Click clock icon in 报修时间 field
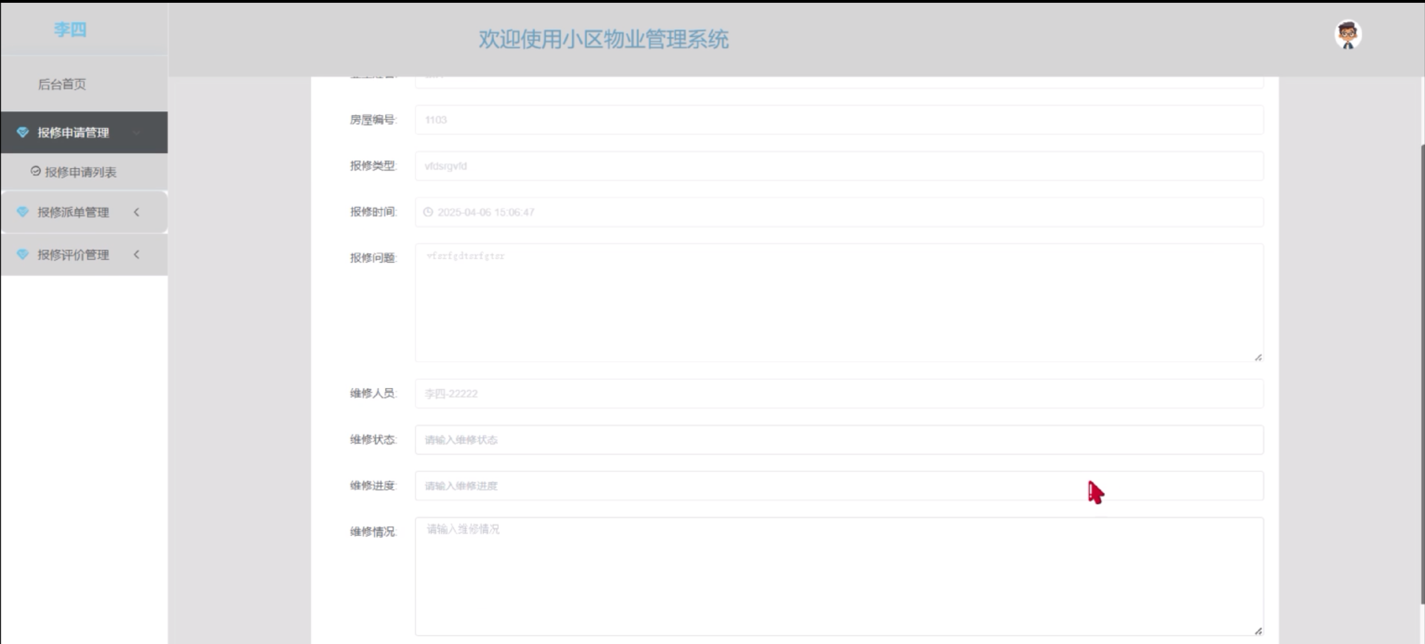 click(x=427, y=213)
